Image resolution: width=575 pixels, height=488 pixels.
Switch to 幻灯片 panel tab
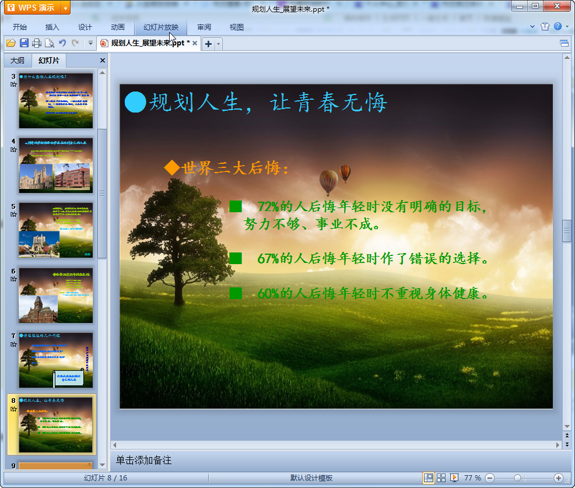(49, 61)
